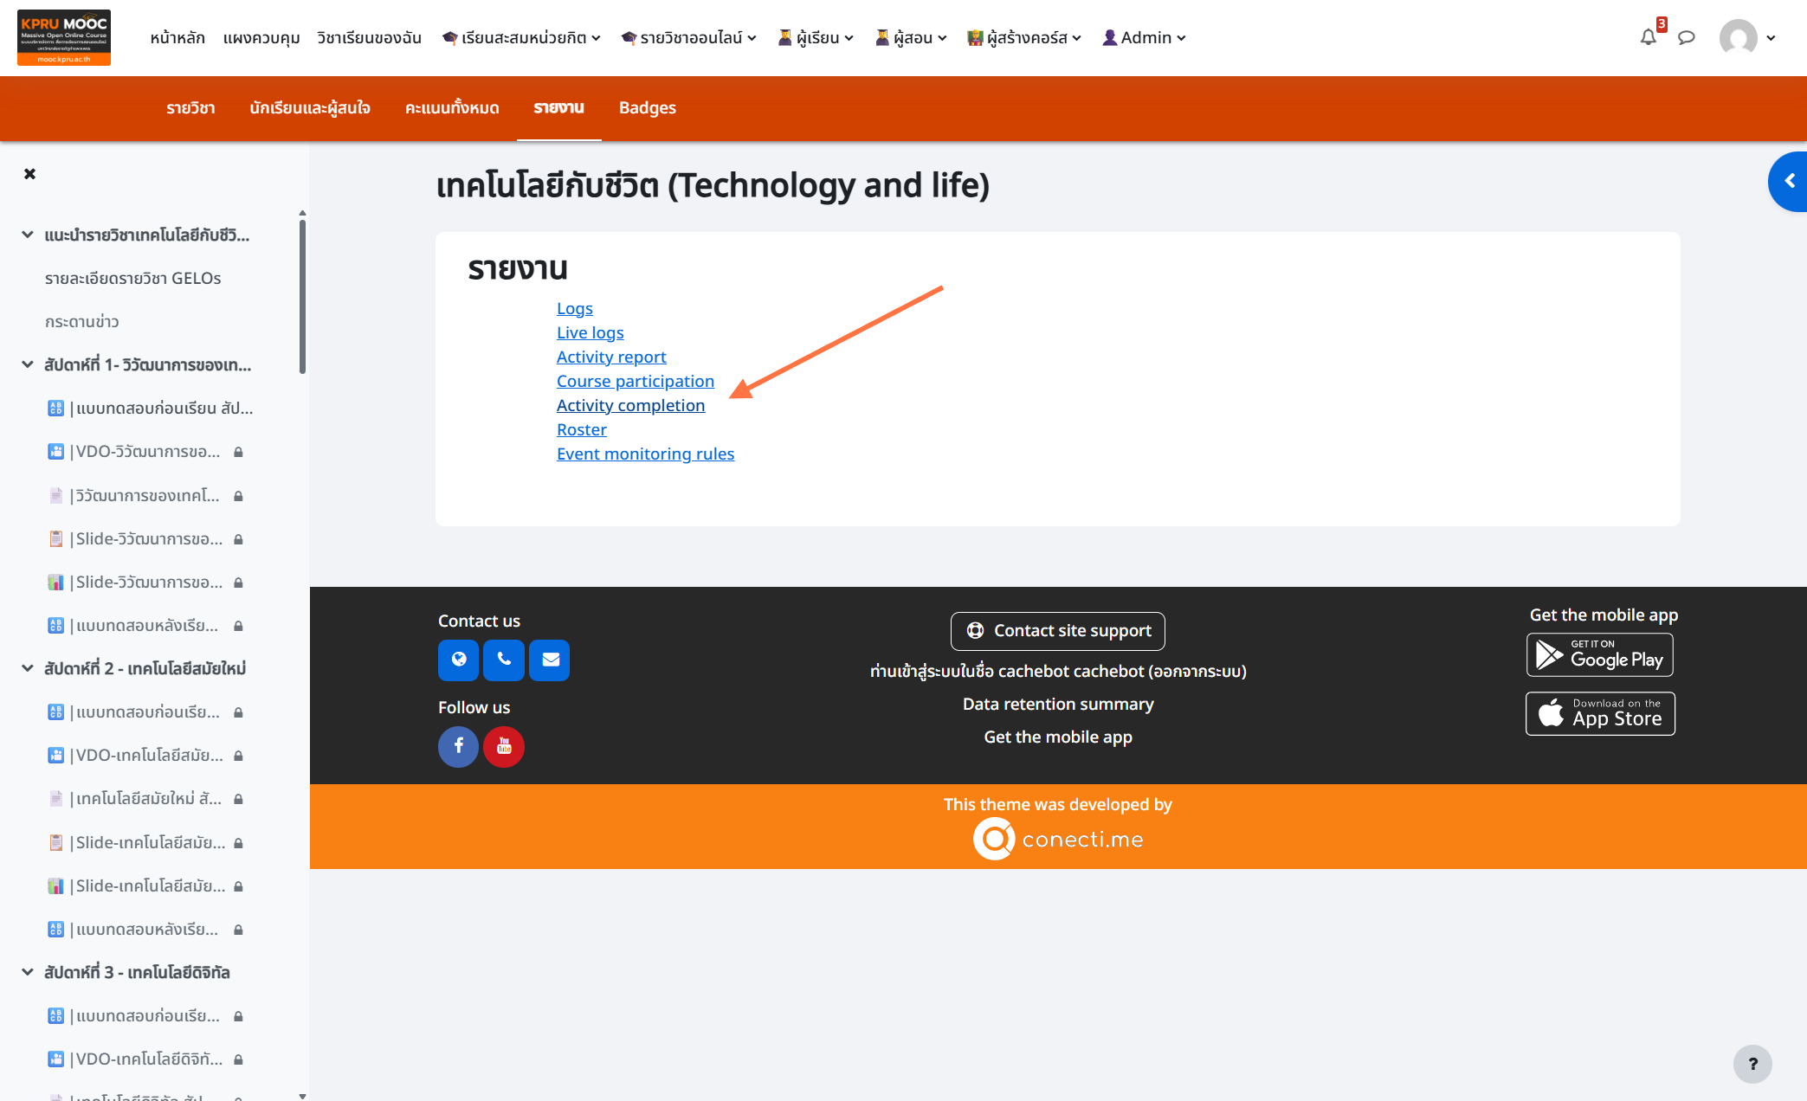Open the Course participation link
This screenshot has height=1101, width=1807.
(x=636, y=381)
